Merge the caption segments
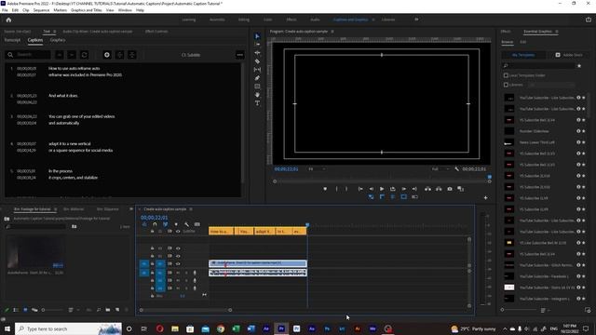Viewport: 596px width, 335px height. tap(132, 55)
